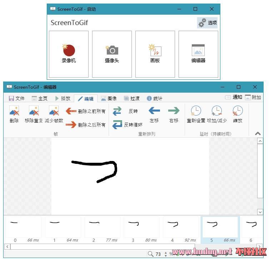Switch to the Playback (播放) tab
Image resolution: width=270 pixels, height=259 pixels.
(62, 98)
